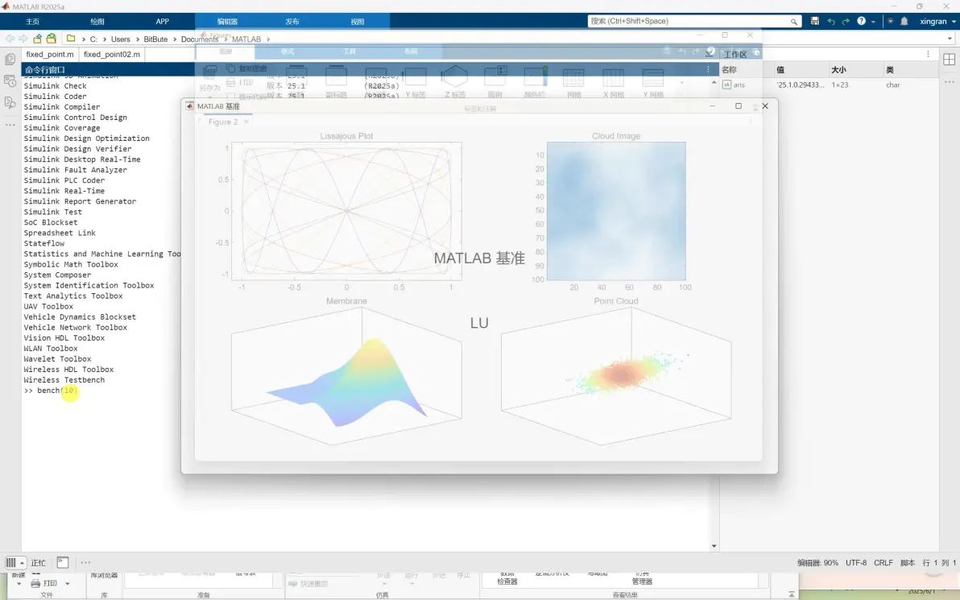
Task: Click the ans value cell '25.1.0.29433...
Action: [x=801, y=85]
